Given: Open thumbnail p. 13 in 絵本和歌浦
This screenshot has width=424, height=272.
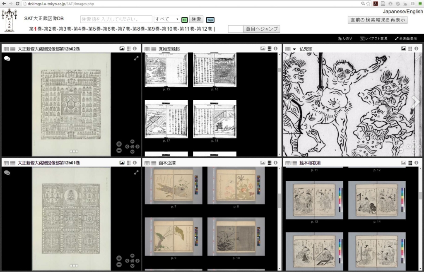Looking at the screenshot, I should (314, 200).
